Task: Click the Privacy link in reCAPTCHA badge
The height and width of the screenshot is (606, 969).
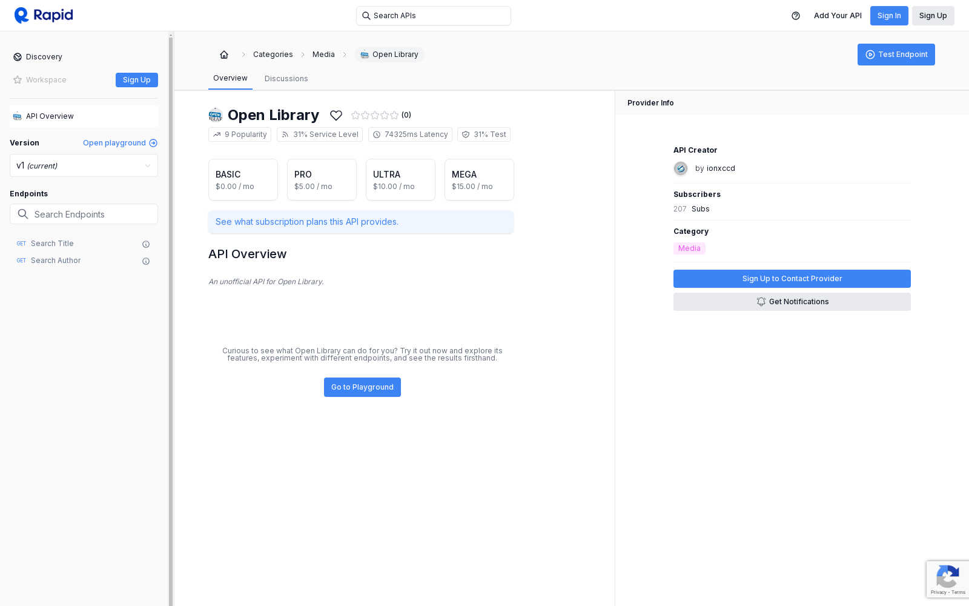Action: (938, 592)
